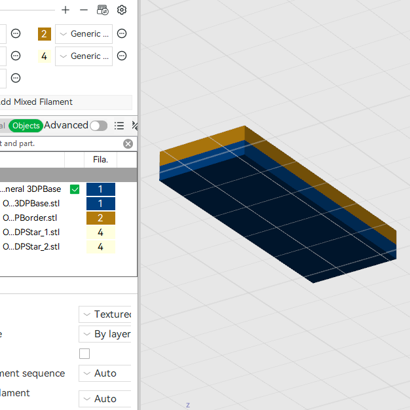Image resolution: width=410 pixels, height=410 pixels.
Task: Tick the empty checkbox below By layer
Action: (84, 354)
